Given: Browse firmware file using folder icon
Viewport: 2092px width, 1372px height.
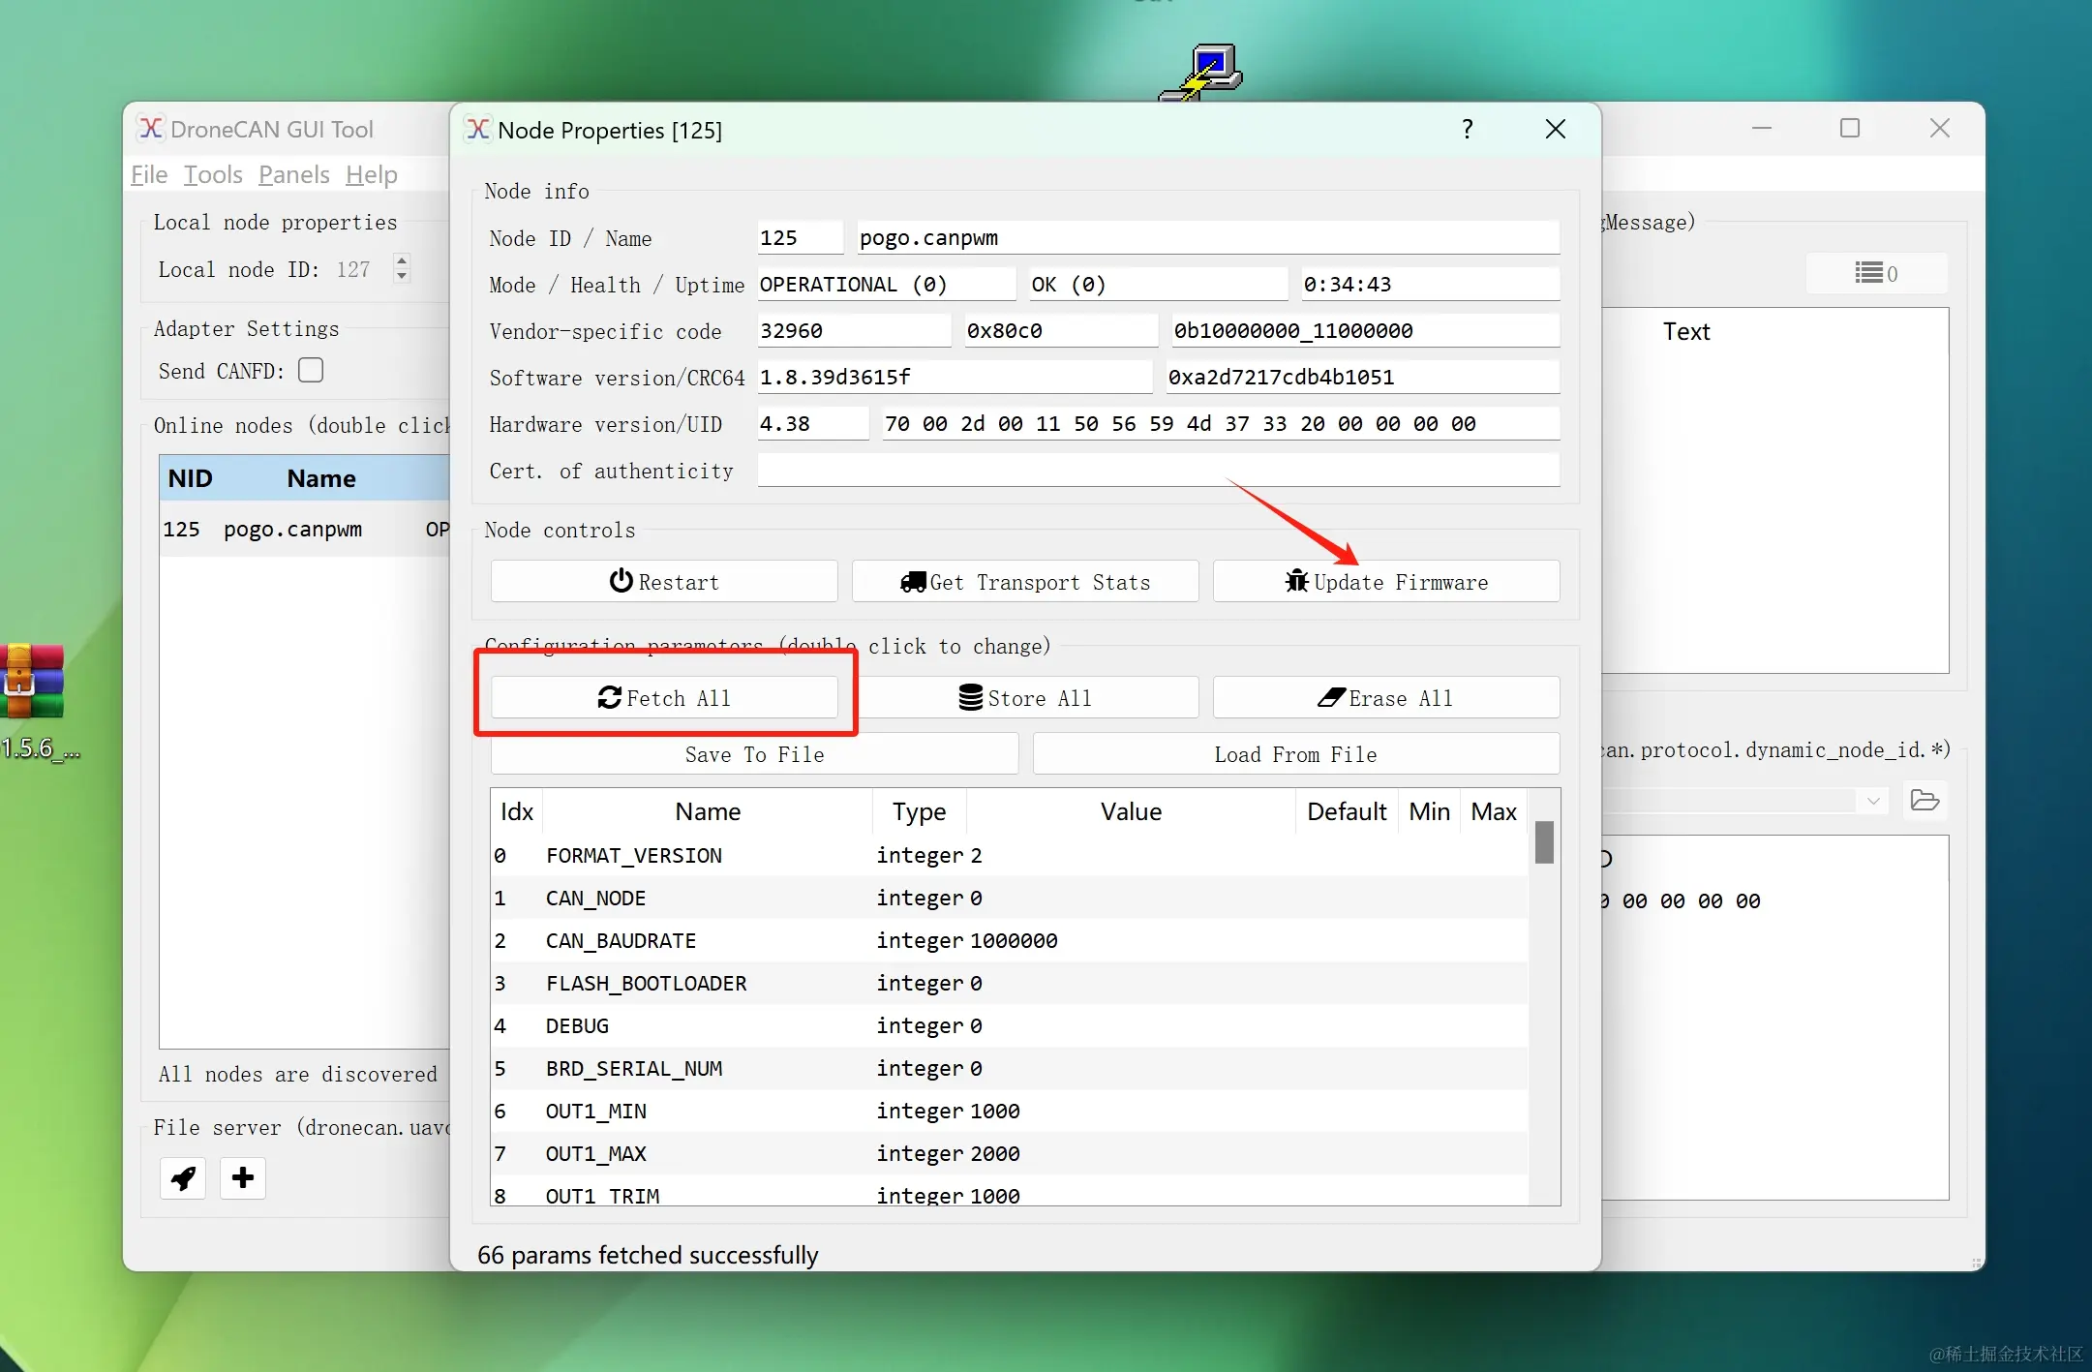Looking at the screenshot, I should tap(1925, 801).
